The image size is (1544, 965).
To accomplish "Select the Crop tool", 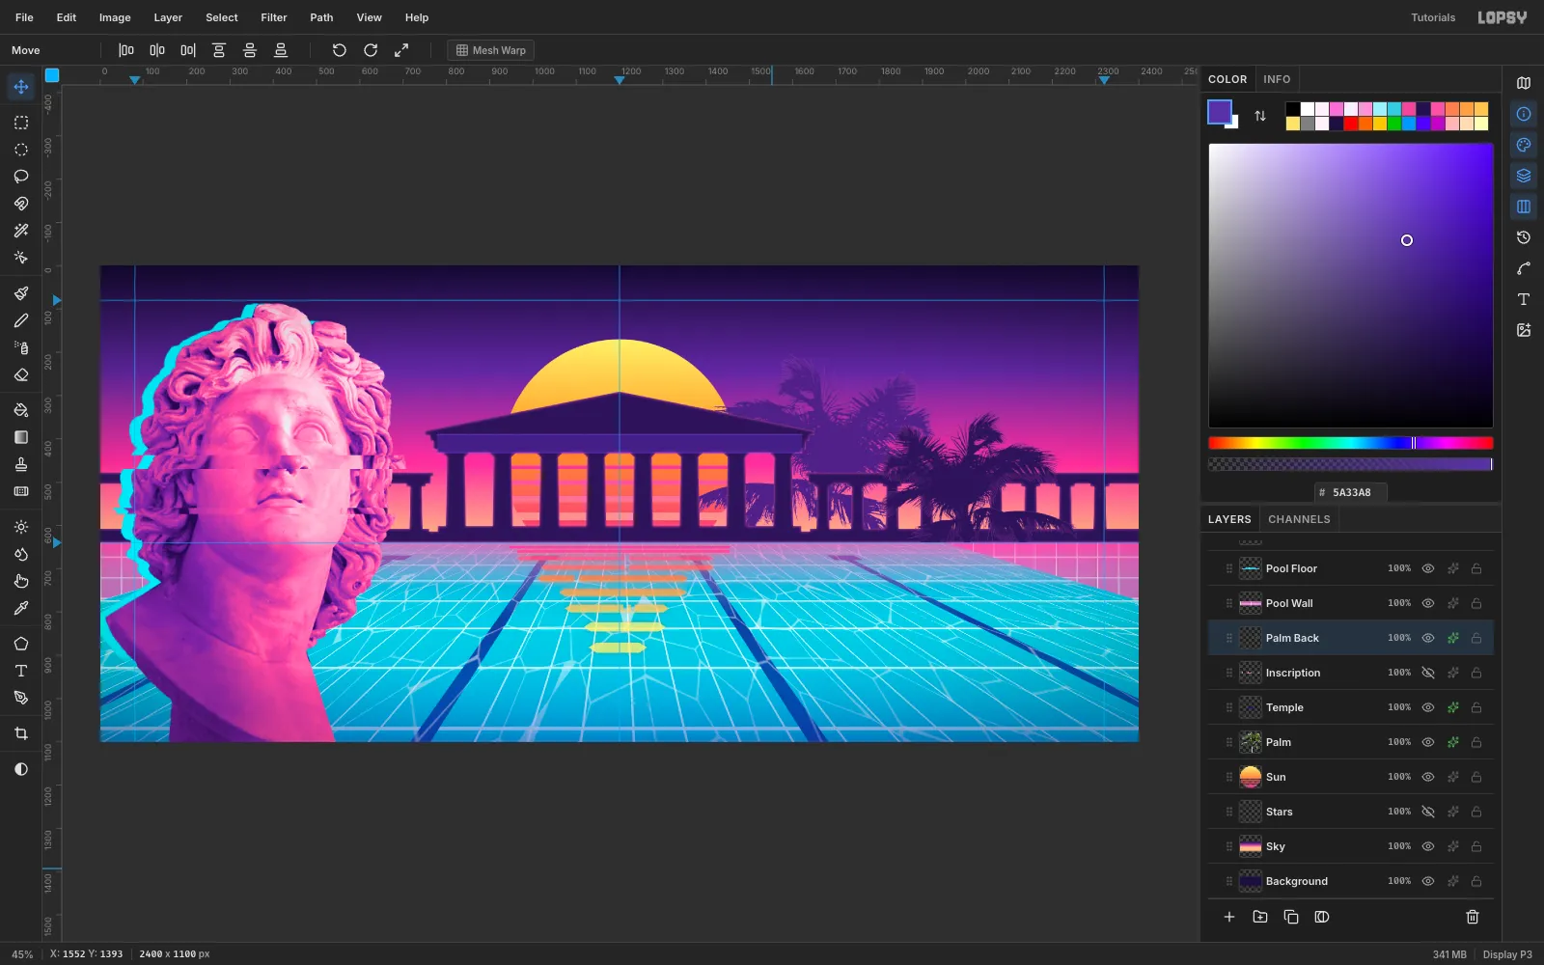I will [x=20, y=733].
